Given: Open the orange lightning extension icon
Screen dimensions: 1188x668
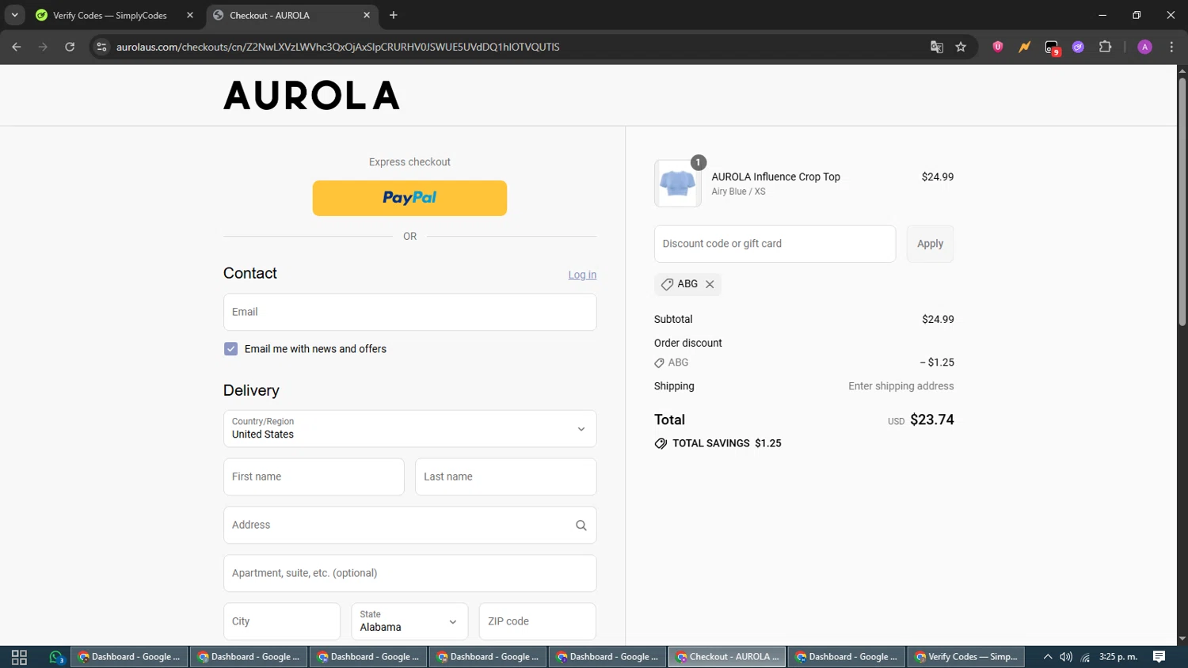Looking at the screenshot, I should pyautogui.click(x=1025, y=47).
